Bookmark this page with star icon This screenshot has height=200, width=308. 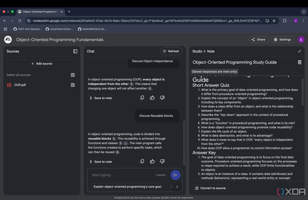coord(274,21)
